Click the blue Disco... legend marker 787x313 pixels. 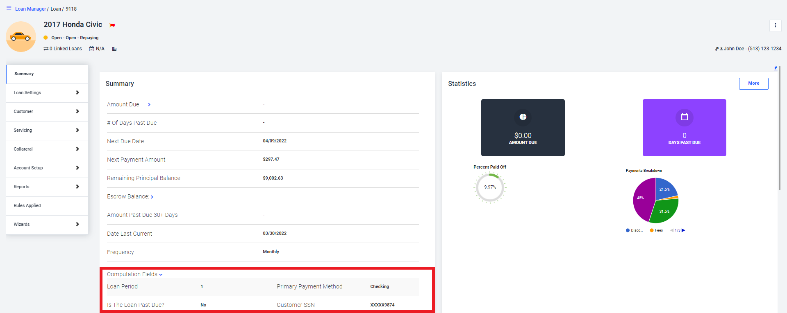pyautogui.click(x=628, y=230)
